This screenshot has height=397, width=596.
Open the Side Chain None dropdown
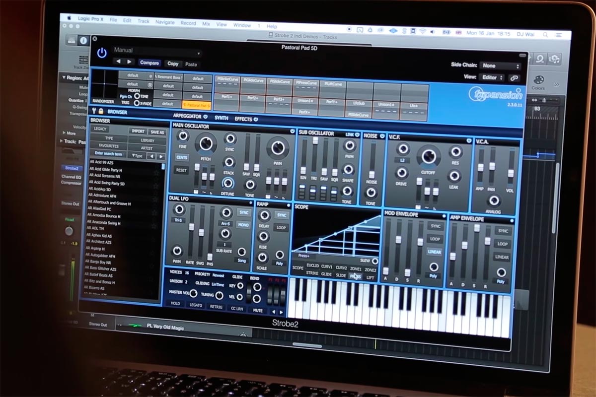pos(500,66)
